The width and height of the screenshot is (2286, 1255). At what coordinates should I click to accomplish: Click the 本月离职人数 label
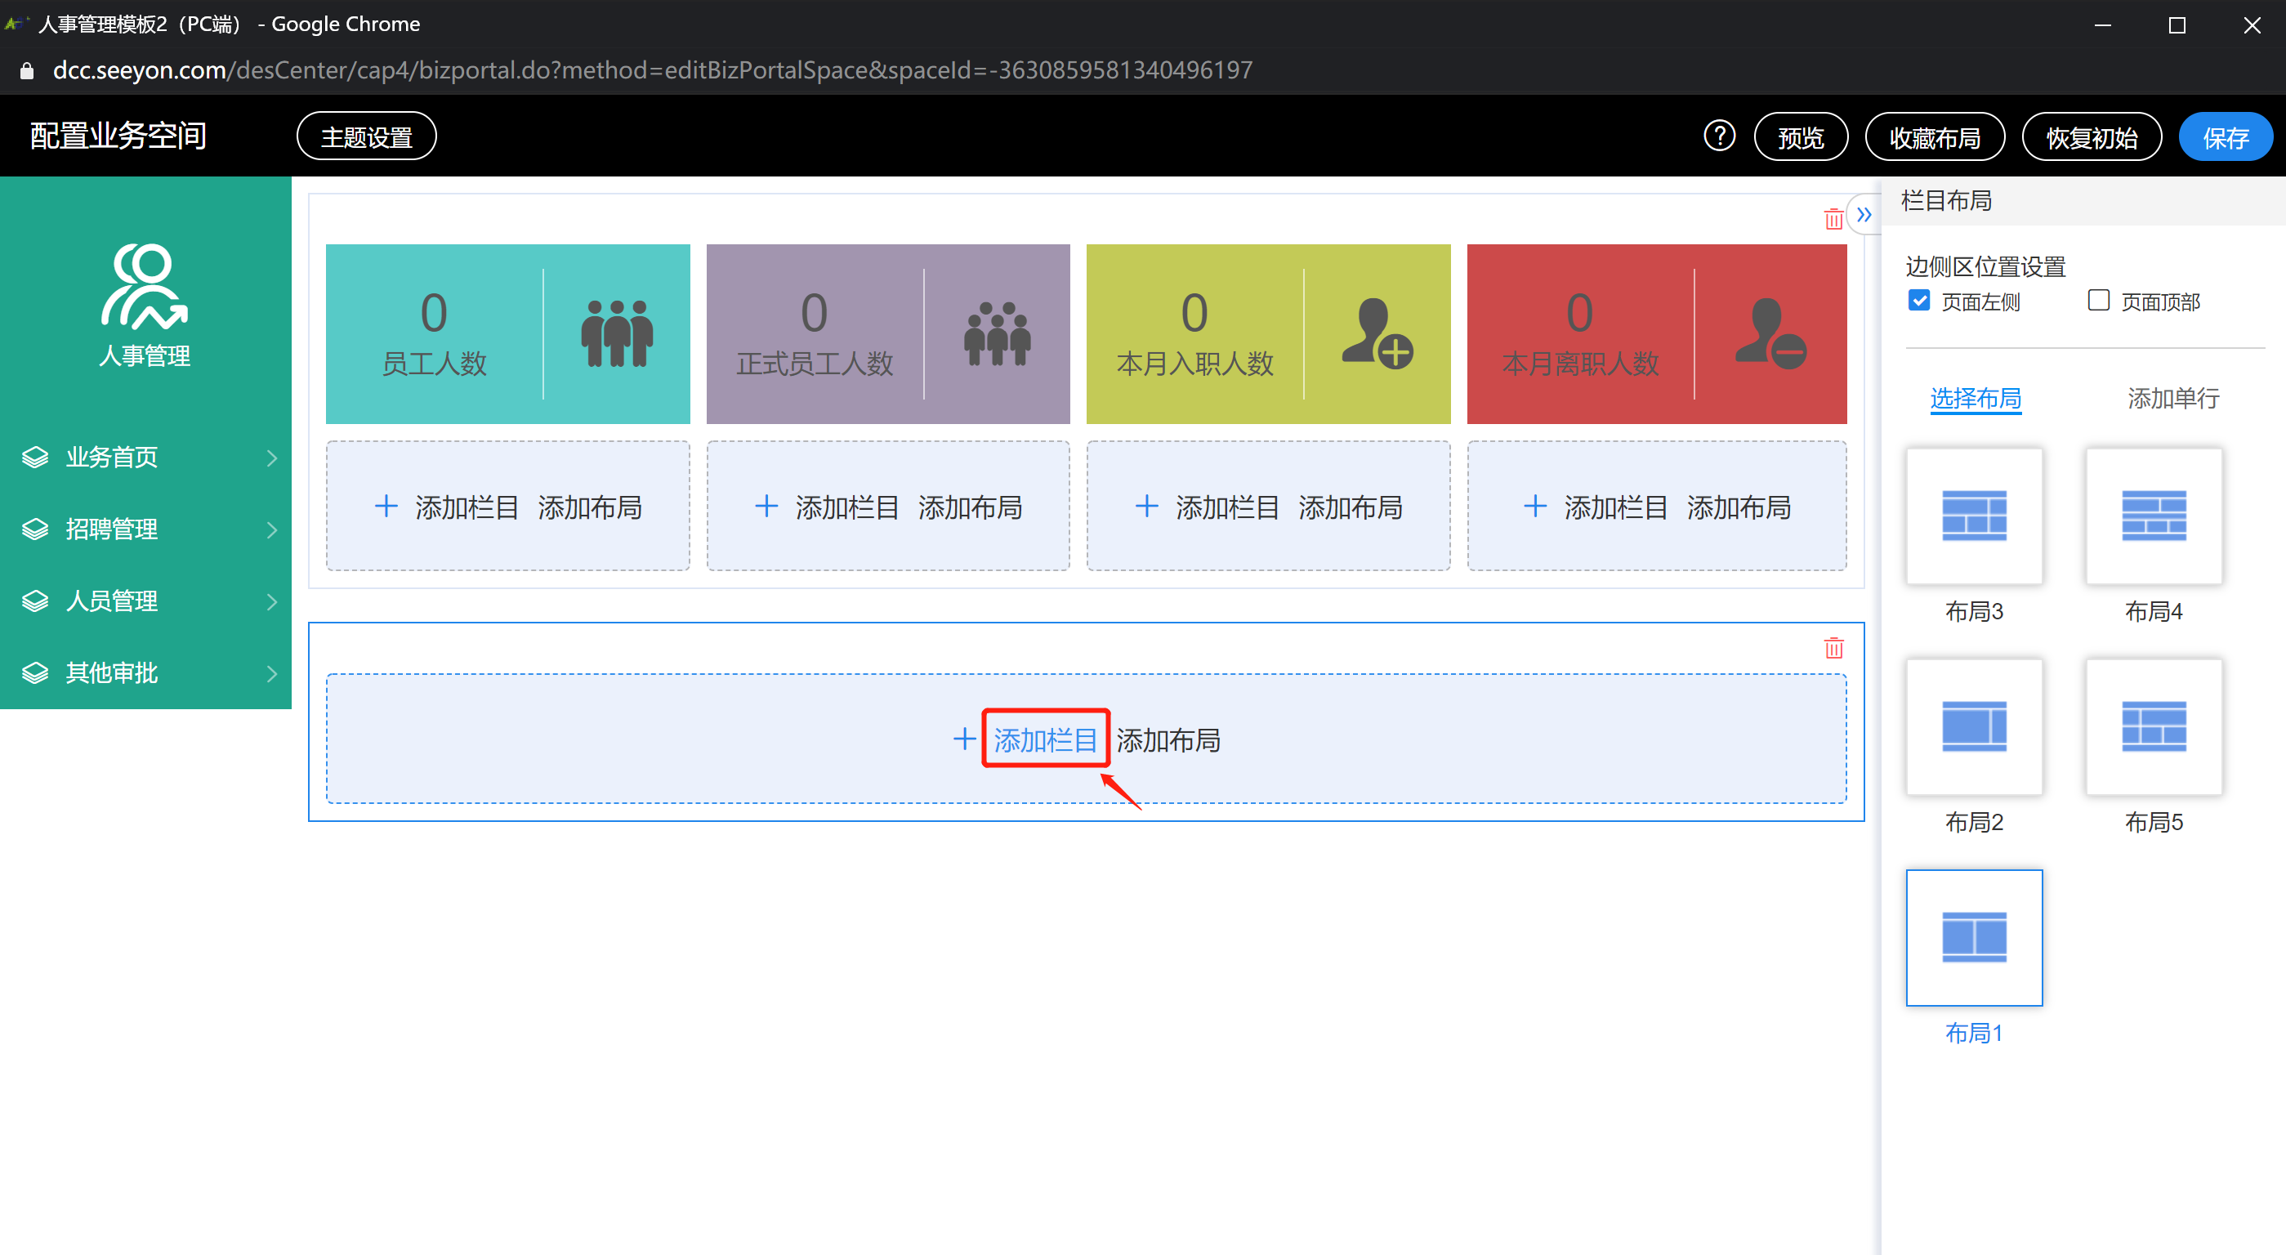coord(1579,363)
